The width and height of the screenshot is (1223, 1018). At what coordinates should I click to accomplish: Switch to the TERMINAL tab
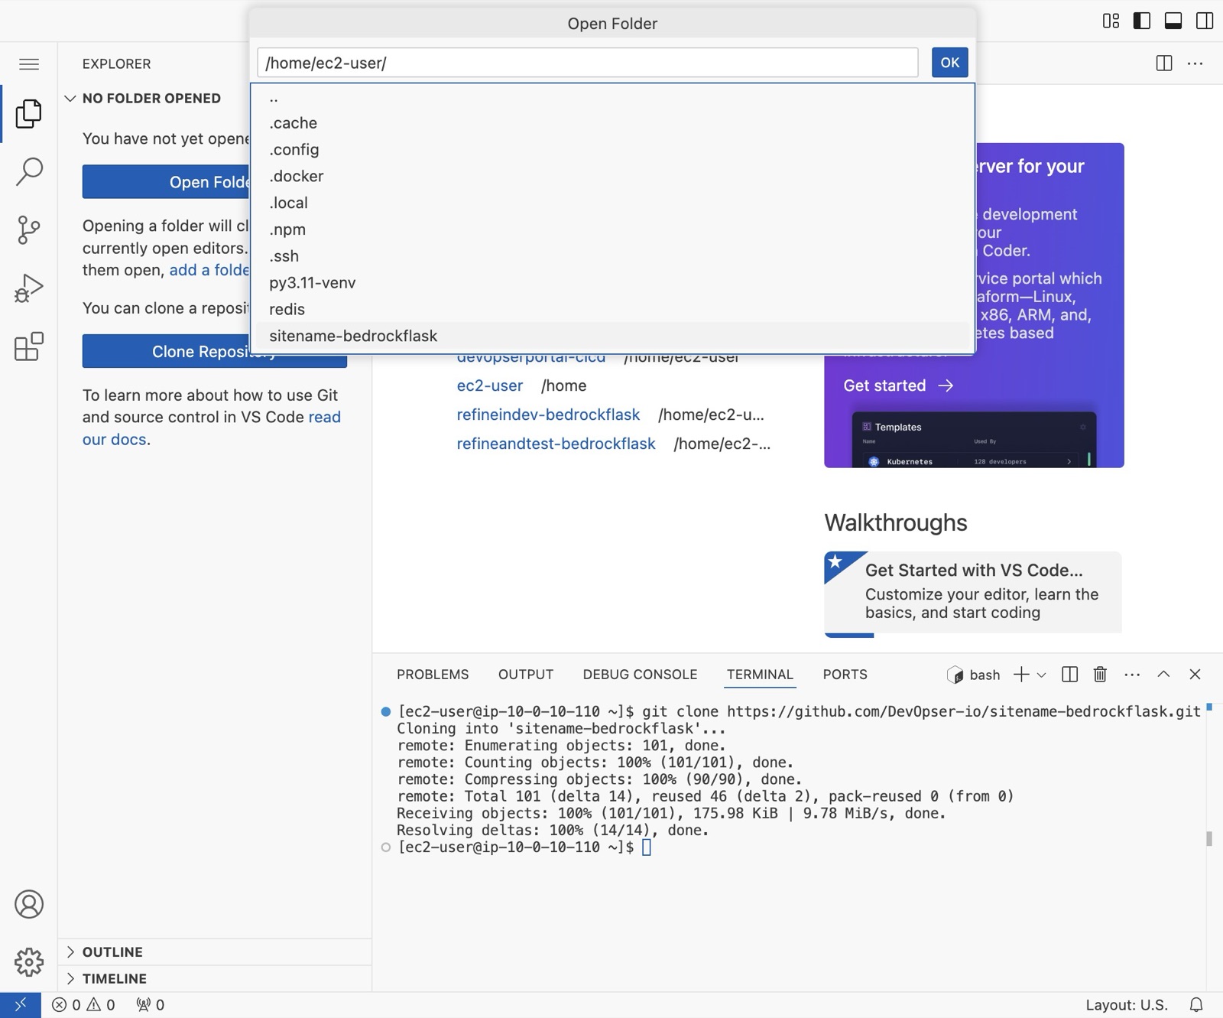[x=760, y=675]
